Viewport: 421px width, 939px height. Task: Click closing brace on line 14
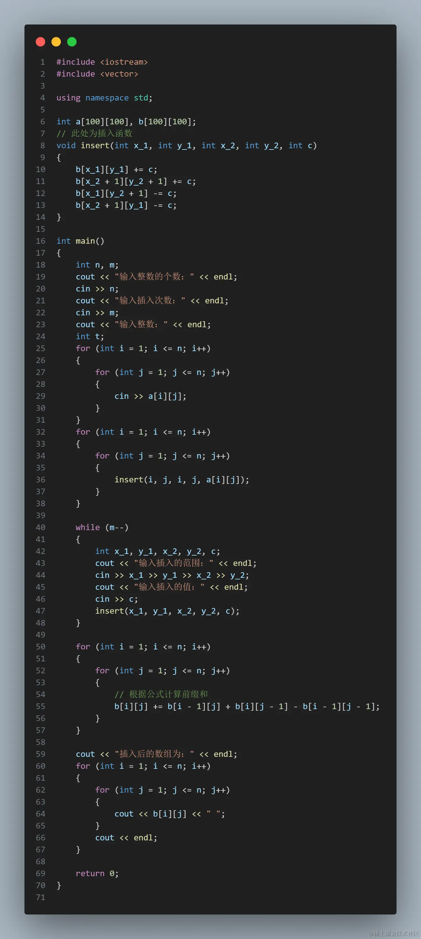[59, 217]
